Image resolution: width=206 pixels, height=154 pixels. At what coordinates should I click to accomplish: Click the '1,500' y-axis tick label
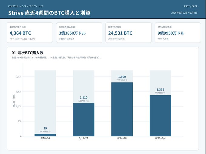tap(19, 92)
